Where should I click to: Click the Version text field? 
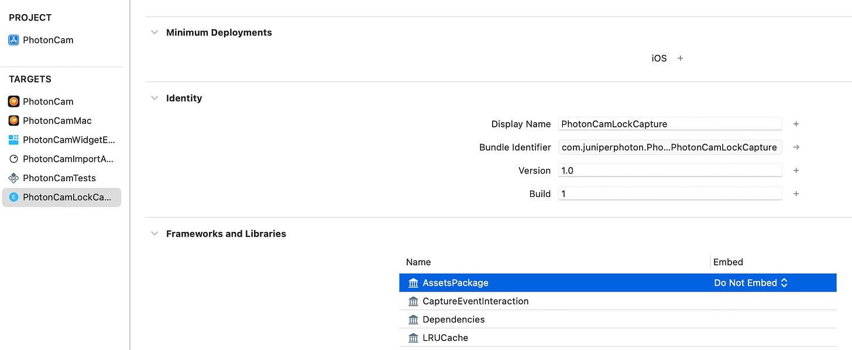(670, 171)
